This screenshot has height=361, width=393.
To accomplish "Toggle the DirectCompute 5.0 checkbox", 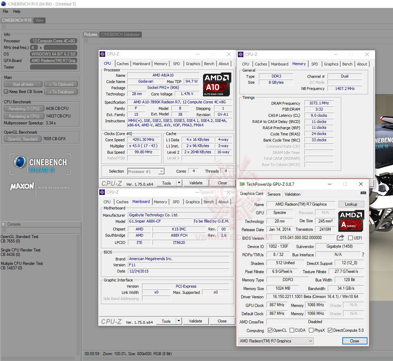I will click(330, 330).
